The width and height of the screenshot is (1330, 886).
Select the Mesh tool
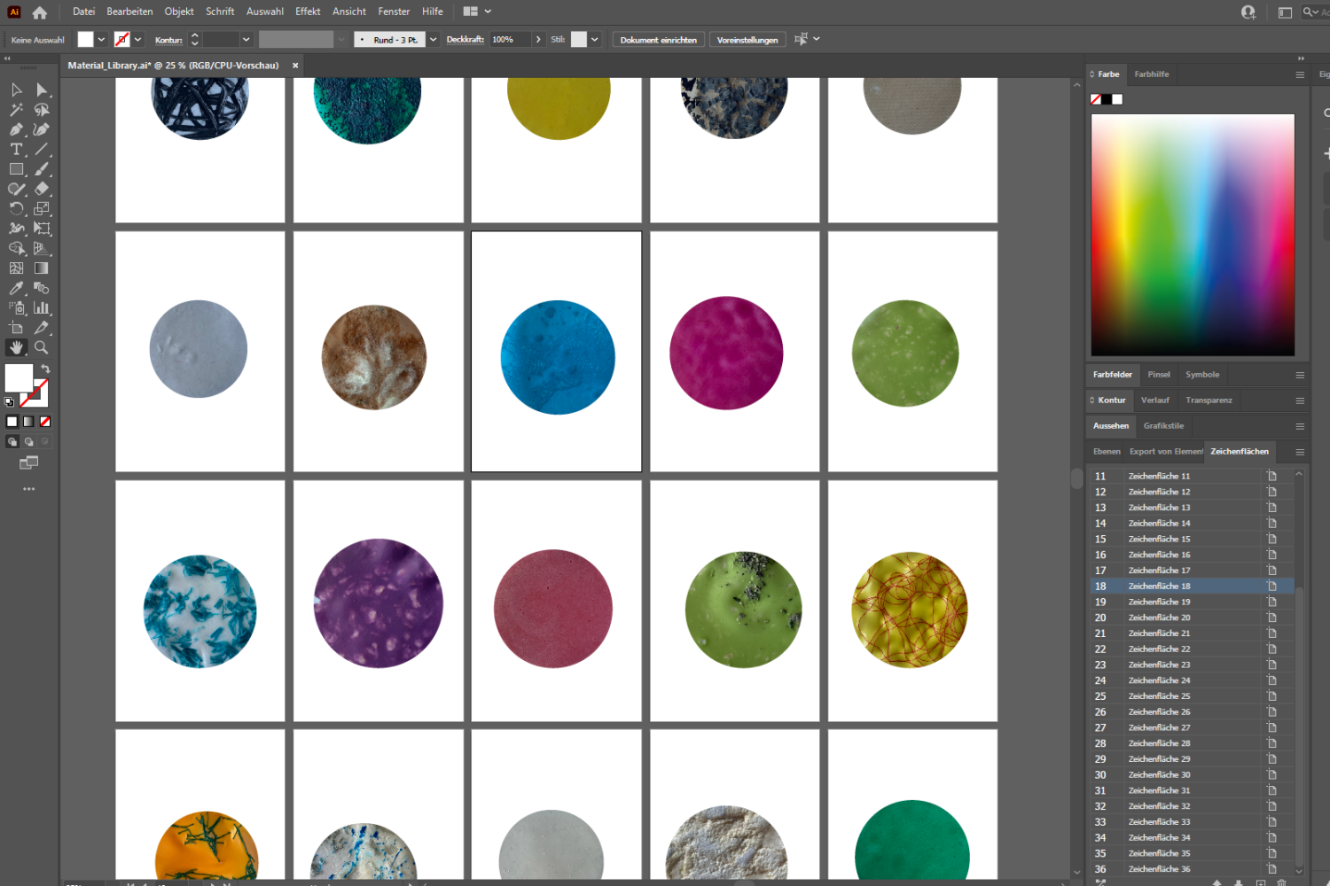coord(16,268)
